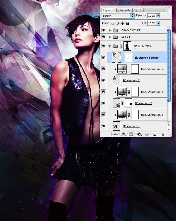Click the Layers panel scrollbar thumb
The image size is (176, 221).
pos(169,65)
